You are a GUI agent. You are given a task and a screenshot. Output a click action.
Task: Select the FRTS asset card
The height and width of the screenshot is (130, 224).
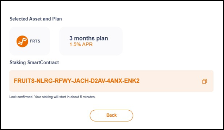click(x=30, y=41)
